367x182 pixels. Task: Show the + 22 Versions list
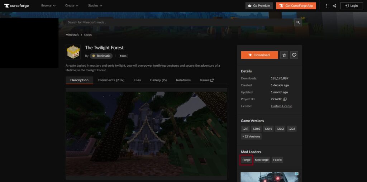click(x=251, y=136)
